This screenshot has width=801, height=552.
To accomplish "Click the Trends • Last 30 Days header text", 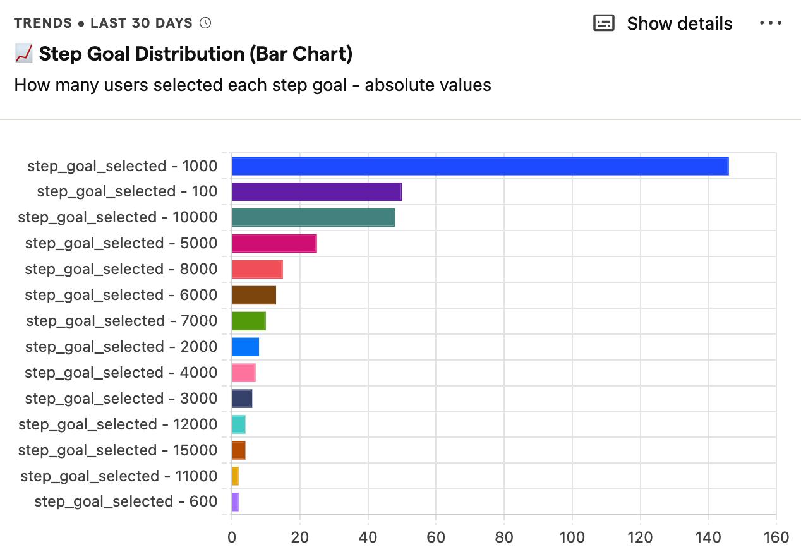I will [x=103, y=23].
